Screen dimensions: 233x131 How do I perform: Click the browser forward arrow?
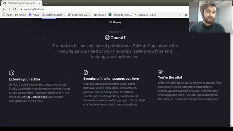pyautogui.click(x=9, y=9)
